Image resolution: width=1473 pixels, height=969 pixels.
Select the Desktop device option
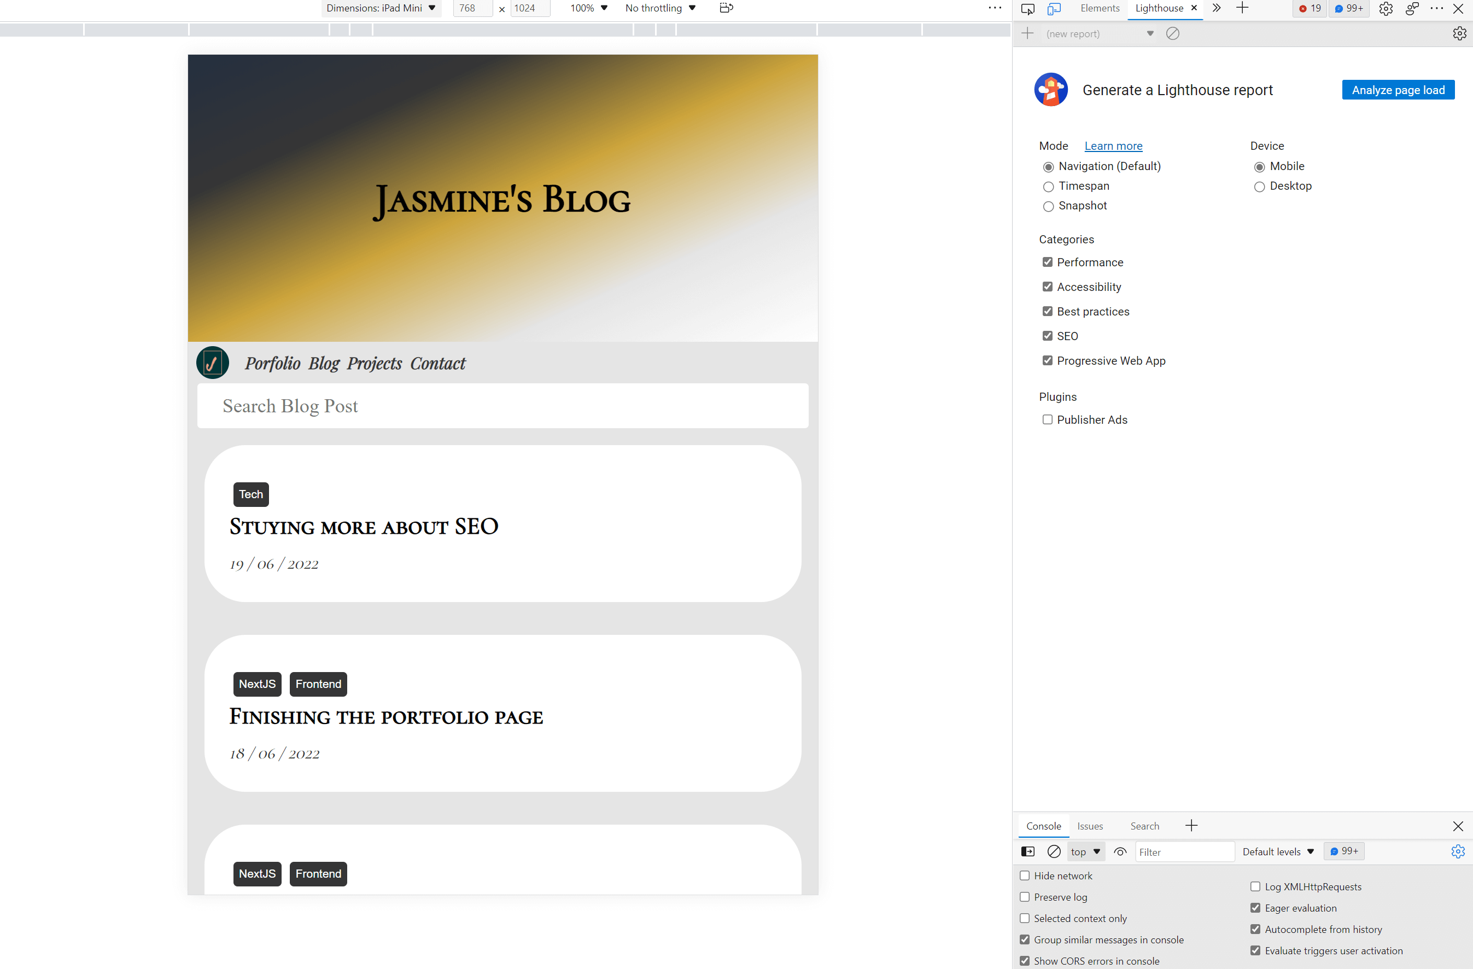[1259, 186]
